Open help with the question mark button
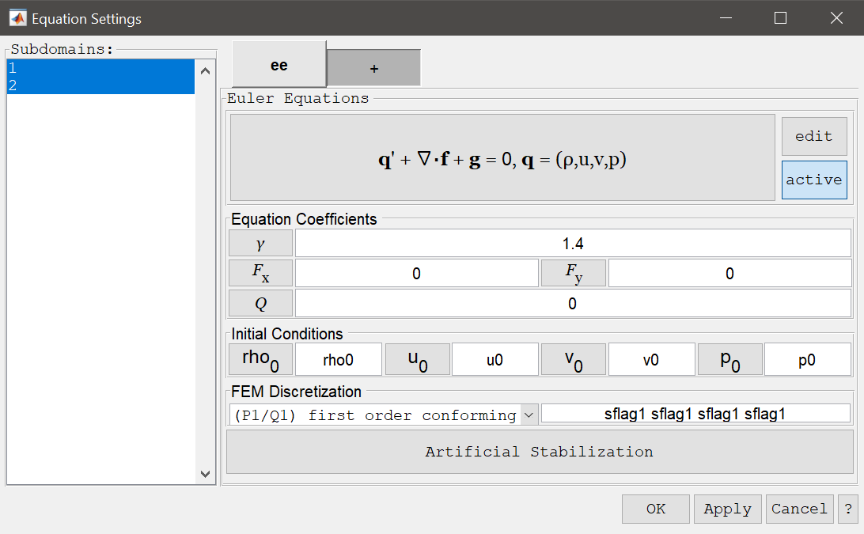This screenshot has height=534, width=864. pos(848,509)
